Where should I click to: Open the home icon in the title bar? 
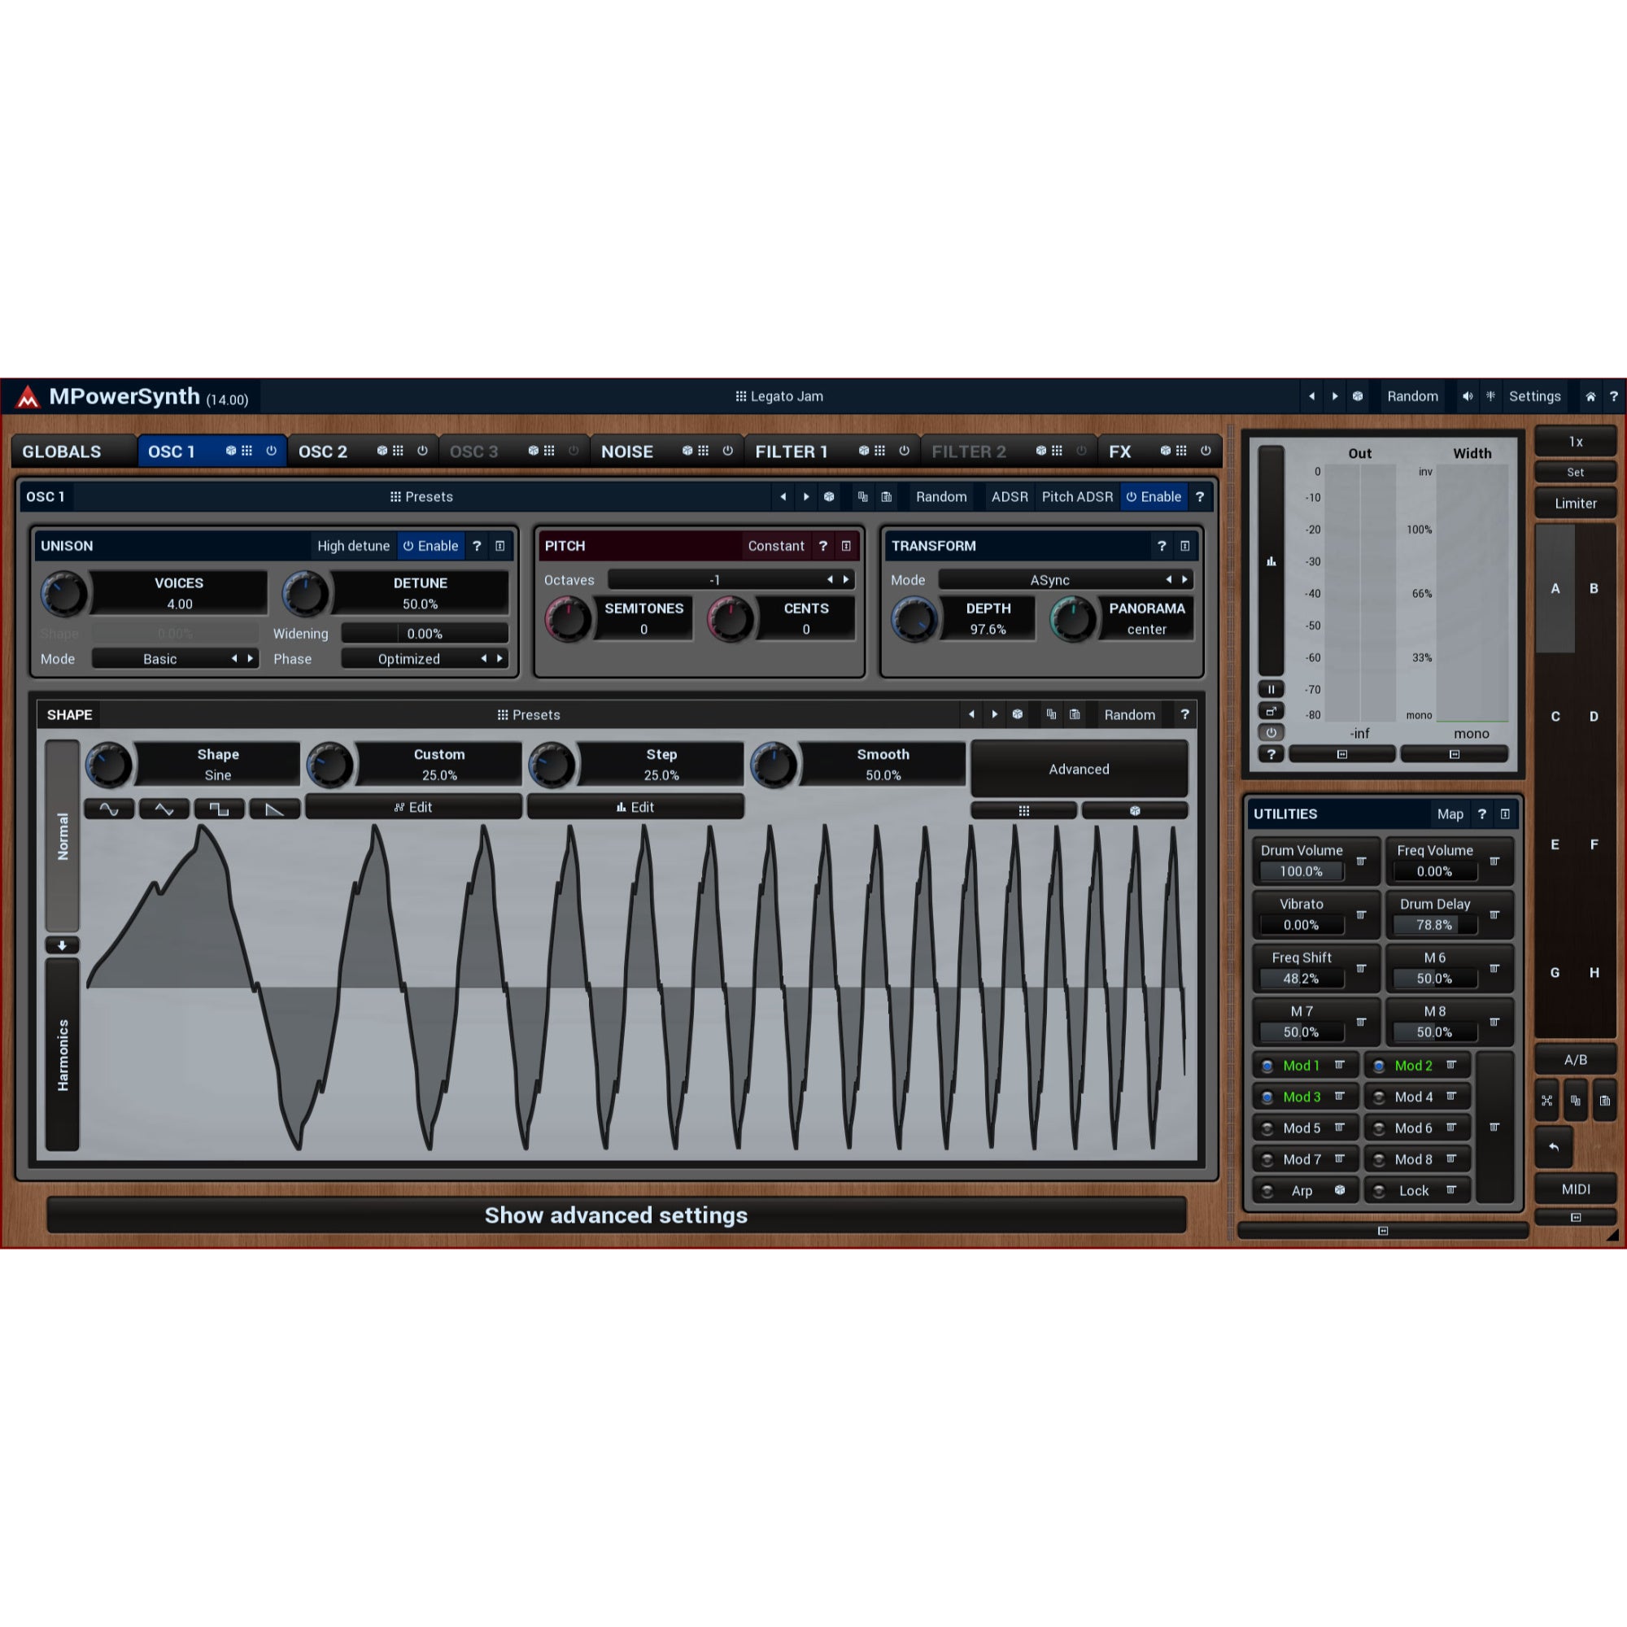[1590, 397]
